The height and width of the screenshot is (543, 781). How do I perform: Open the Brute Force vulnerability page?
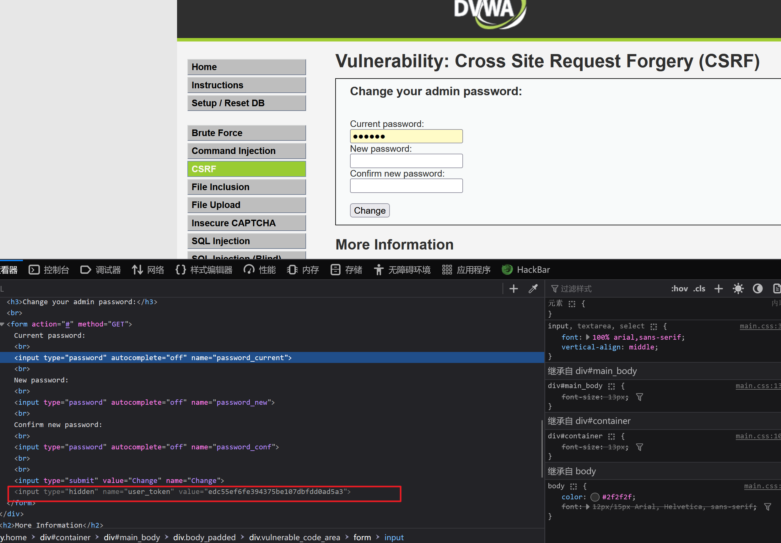point(247,133)
